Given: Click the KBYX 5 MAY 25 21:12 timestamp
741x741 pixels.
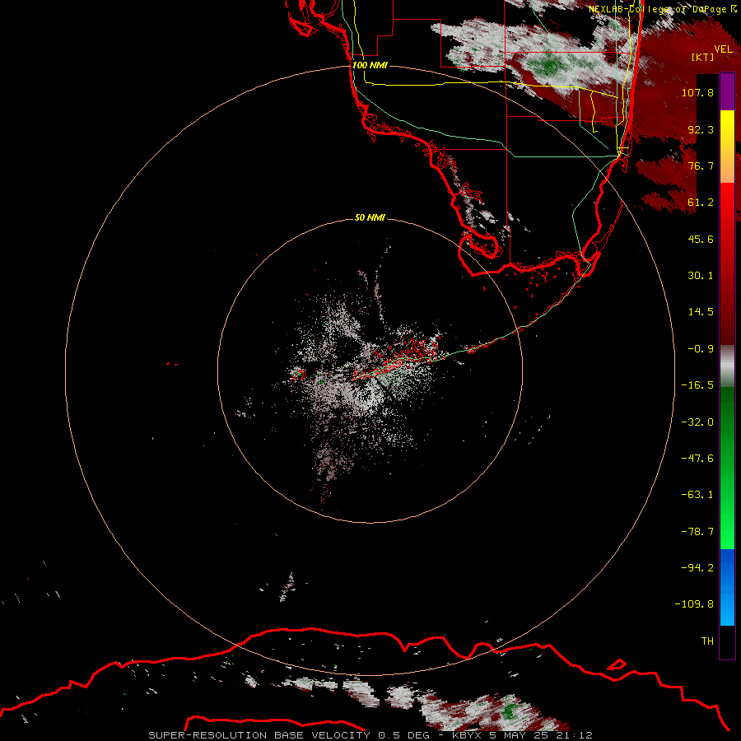Looking at the screenshot, I should pos(522,735).
